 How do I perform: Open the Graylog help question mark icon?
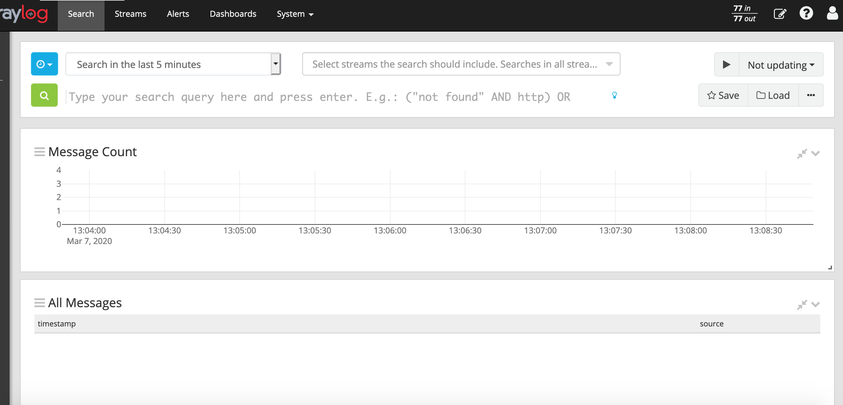point(806,13)
